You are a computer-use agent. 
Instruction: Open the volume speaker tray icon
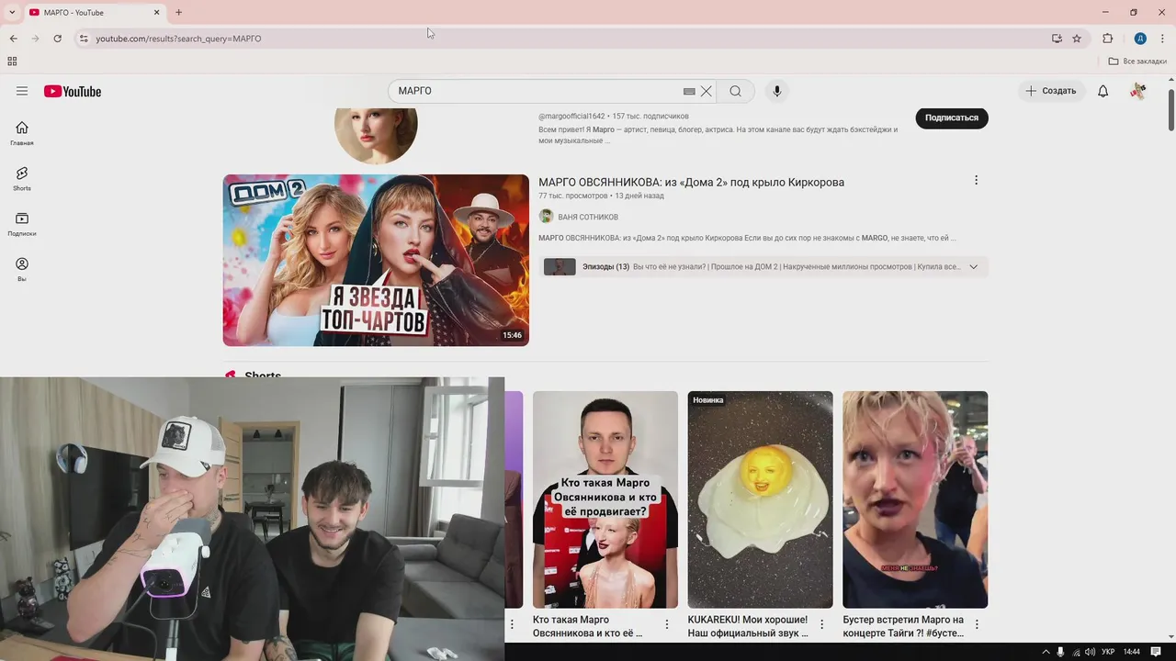coord(1090,652)
